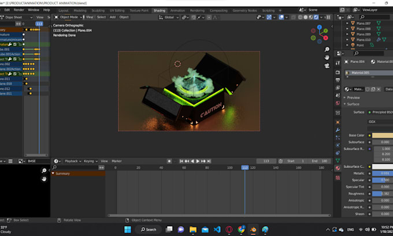Play the animation forward
Image resolution: width=393 pixels, height=236 pixels.
pyautogui.click(x=198, y=161)
